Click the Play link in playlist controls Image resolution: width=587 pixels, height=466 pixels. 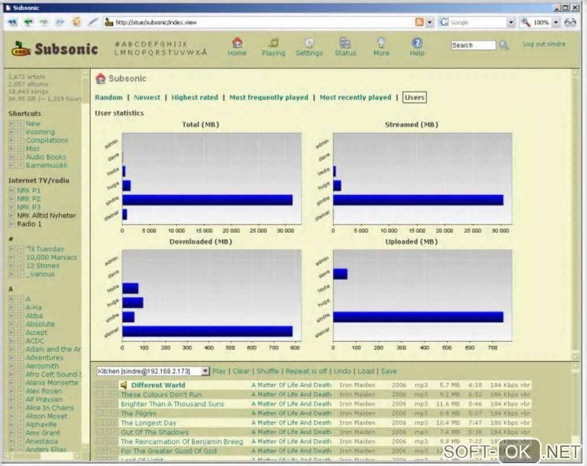pyautogui.click(x=219, y=371)
